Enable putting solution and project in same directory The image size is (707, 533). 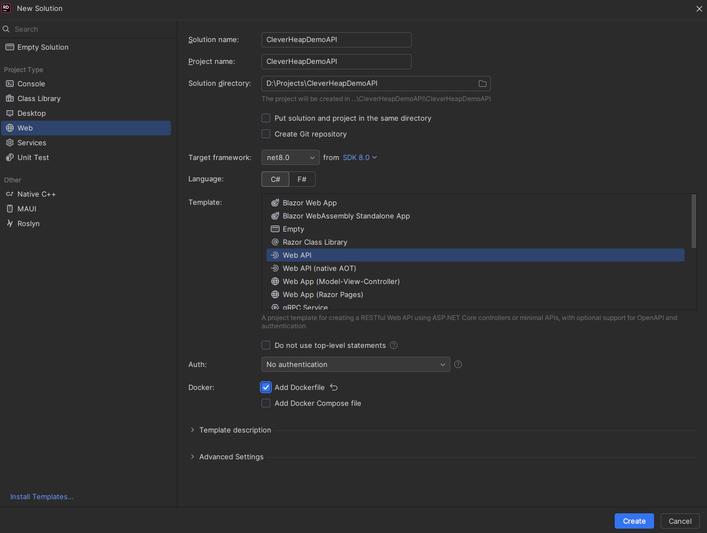pos(266,118)
